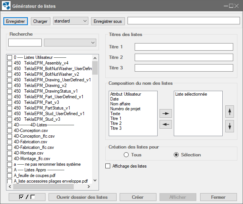This screenshot has width=243, height=204.
Task: Check the 4D-Conception_Ifc.csv checkbox
Action: [10, 136]
